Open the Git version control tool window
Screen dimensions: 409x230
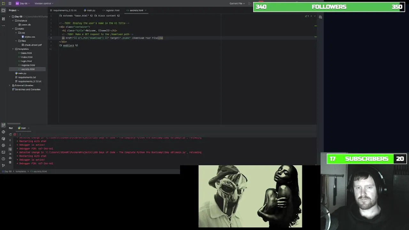[3, 165]
